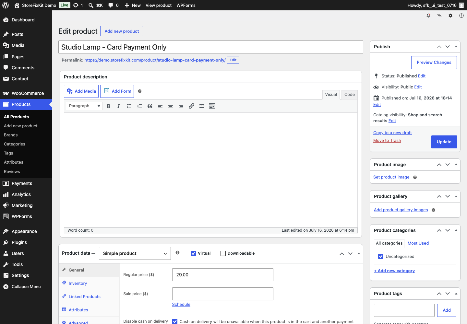Click the product tags input field

(x=404, y=310)
